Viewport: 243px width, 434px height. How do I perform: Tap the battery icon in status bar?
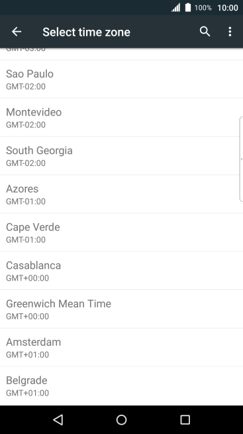[x=188, y=7]
